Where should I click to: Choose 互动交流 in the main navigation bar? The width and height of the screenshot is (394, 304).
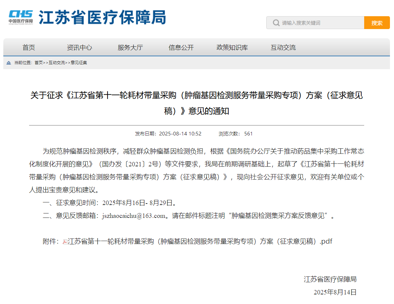coord(283,47)
